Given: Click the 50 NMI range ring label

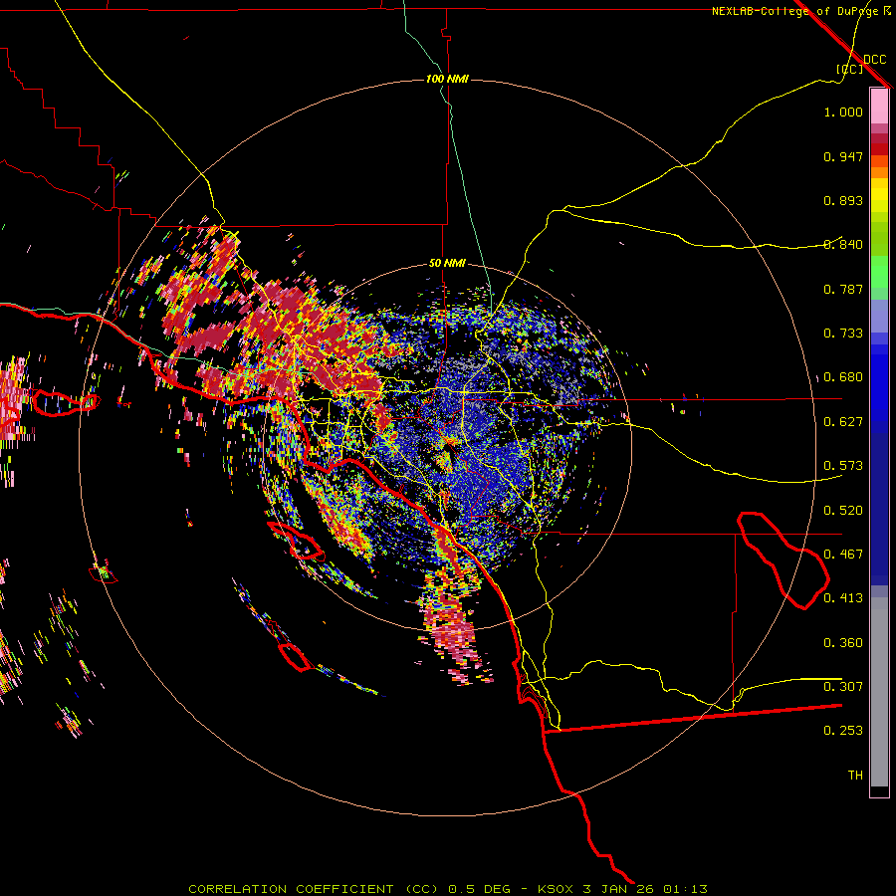Looking at the screenshot, I should (x=447, y=263).
